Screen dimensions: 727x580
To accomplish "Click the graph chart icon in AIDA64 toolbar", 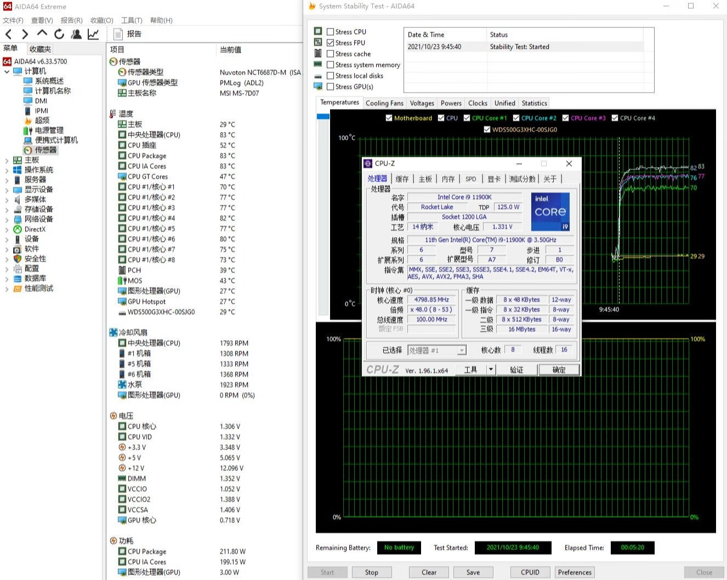I will (93, 35).
